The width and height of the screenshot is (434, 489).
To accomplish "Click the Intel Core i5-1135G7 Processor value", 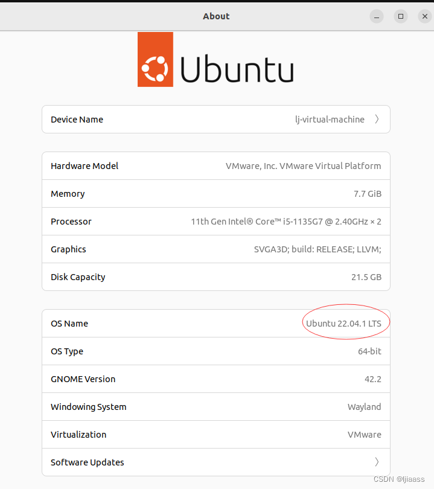I will click(286, 222).
